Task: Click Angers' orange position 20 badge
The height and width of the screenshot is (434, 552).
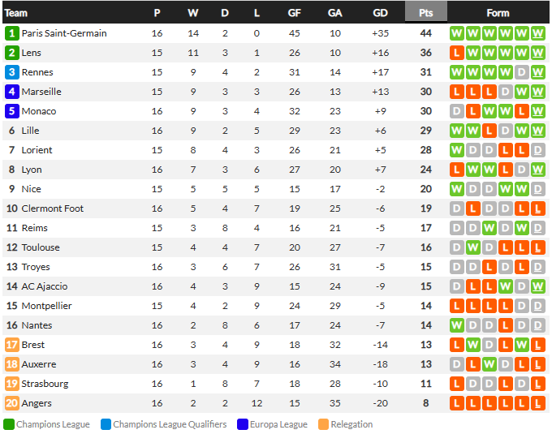Action: (12, 403)
